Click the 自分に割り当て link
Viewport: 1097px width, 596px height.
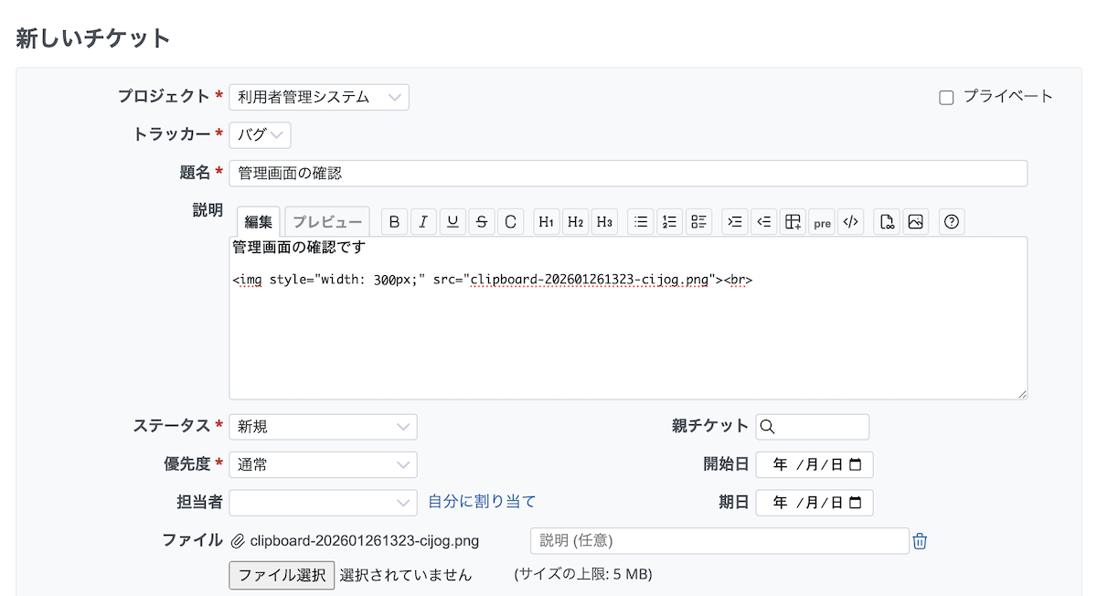pyautogui.click(x=482, y=502)
